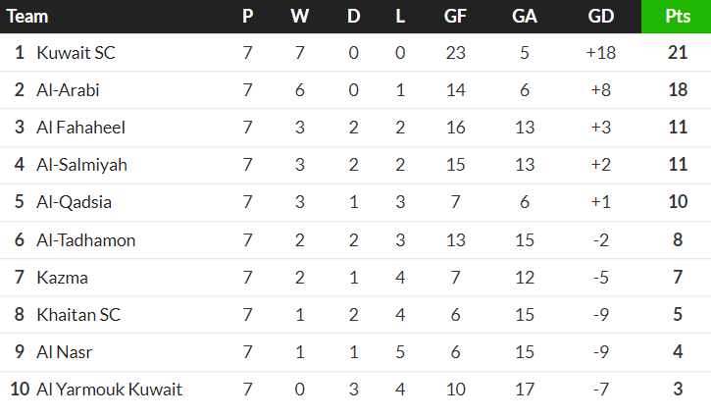The height and width of the screenshot is (417, 711).
Task: Sort by the D draws header
Action: click(x=353, y=17)
